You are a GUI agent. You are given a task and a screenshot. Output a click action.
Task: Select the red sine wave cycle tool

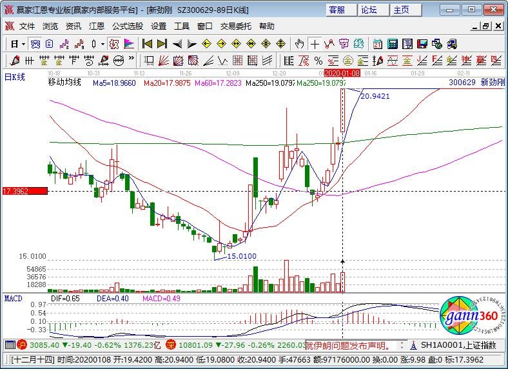point(393,60)
